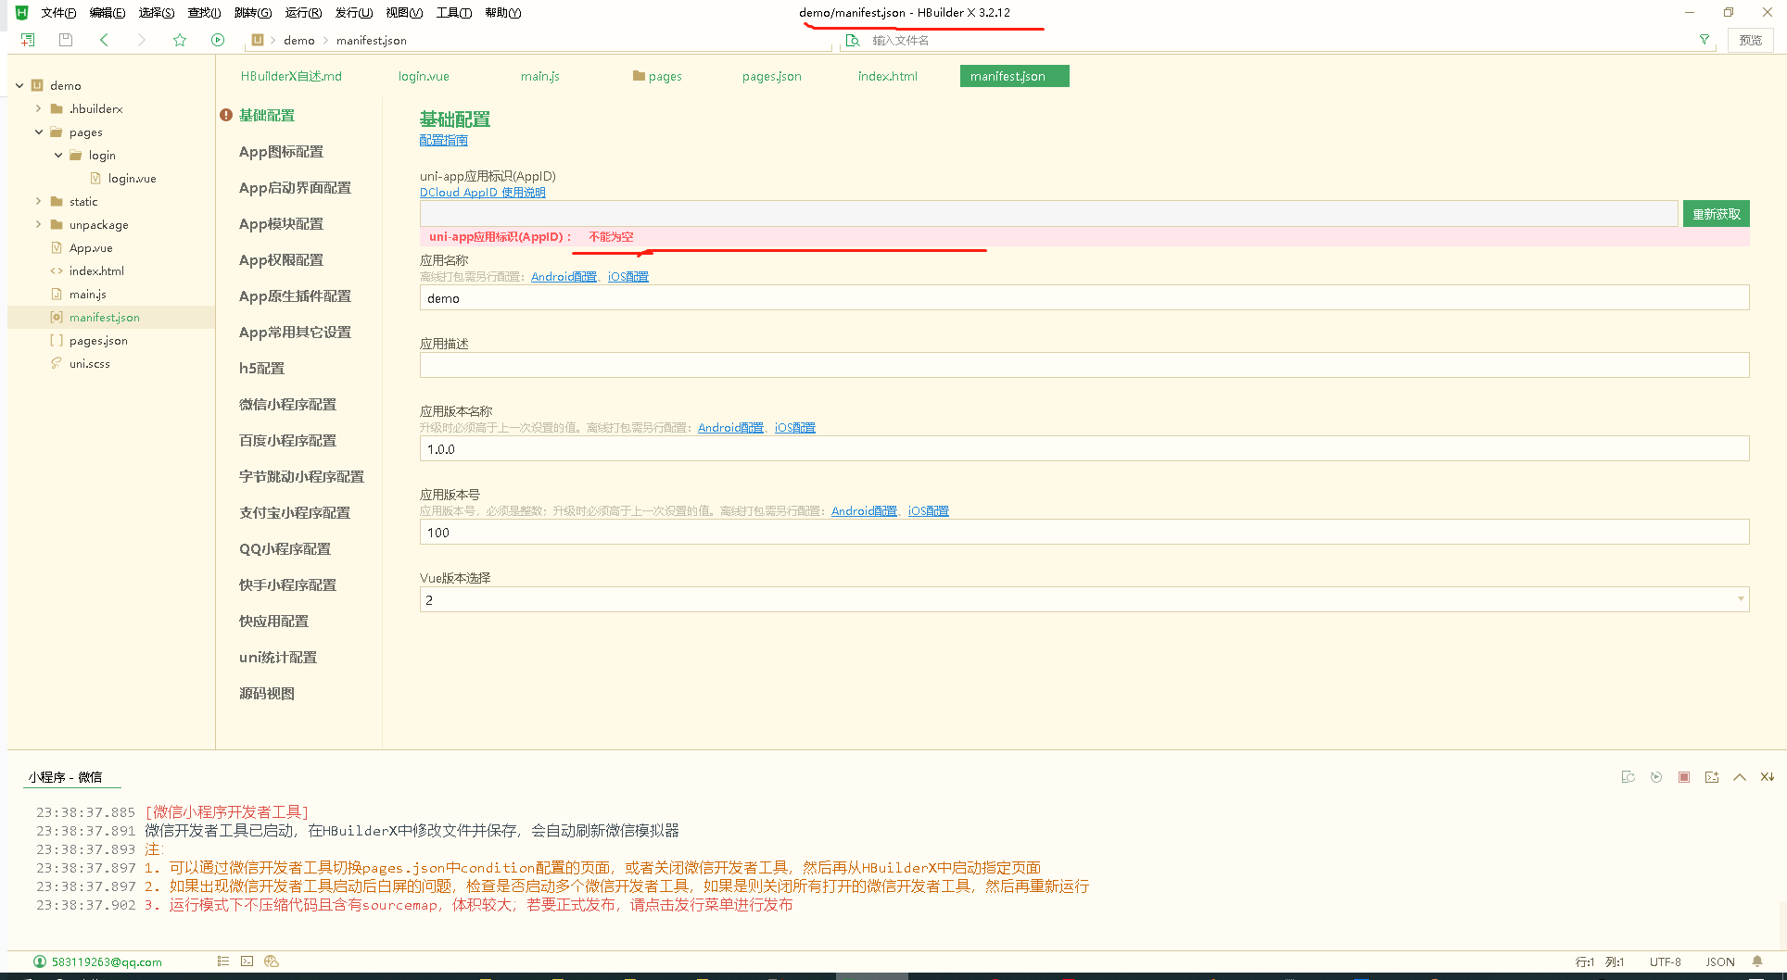Switch to the pages.json tab
Viewport: 1787px width, 980px height.
coord(771,76)
